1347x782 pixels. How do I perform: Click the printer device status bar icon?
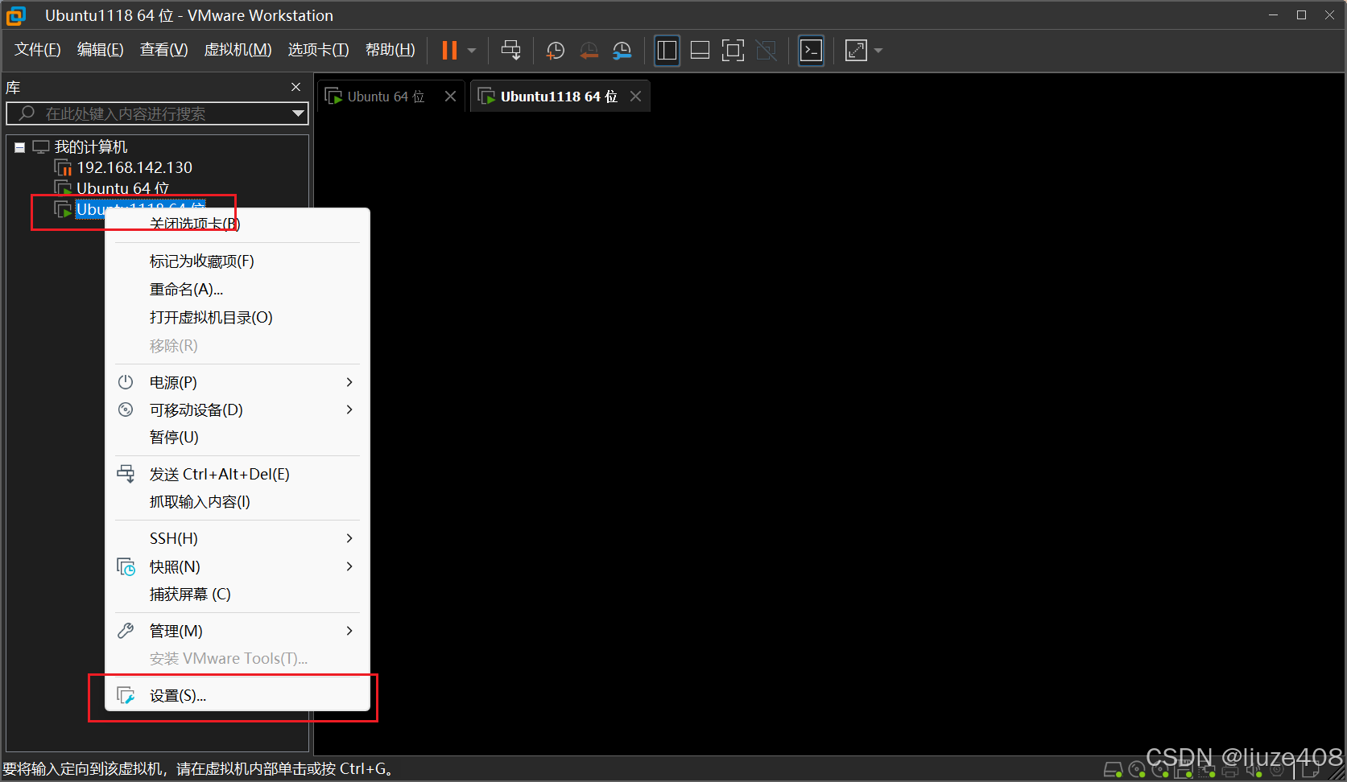point(1229,771)
